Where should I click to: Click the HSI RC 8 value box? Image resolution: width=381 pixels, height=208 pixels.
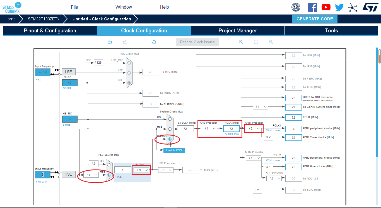pos(70,119)
